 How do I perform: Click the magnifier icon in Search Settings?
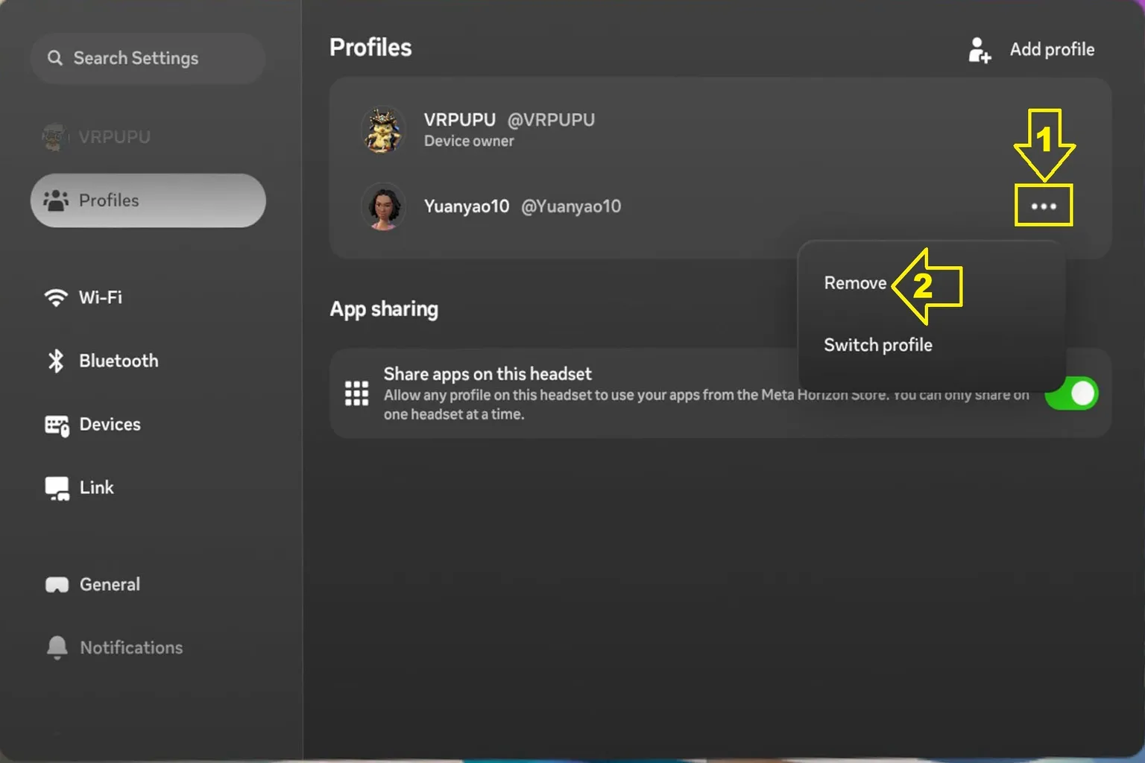55,58
